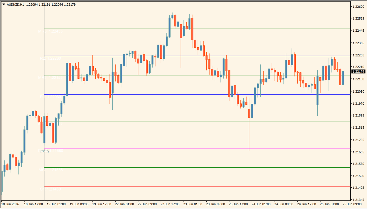Click the 19 Jun 09:00 time label
This screenshot has height=209, width=368.
(x=79, y=204)
